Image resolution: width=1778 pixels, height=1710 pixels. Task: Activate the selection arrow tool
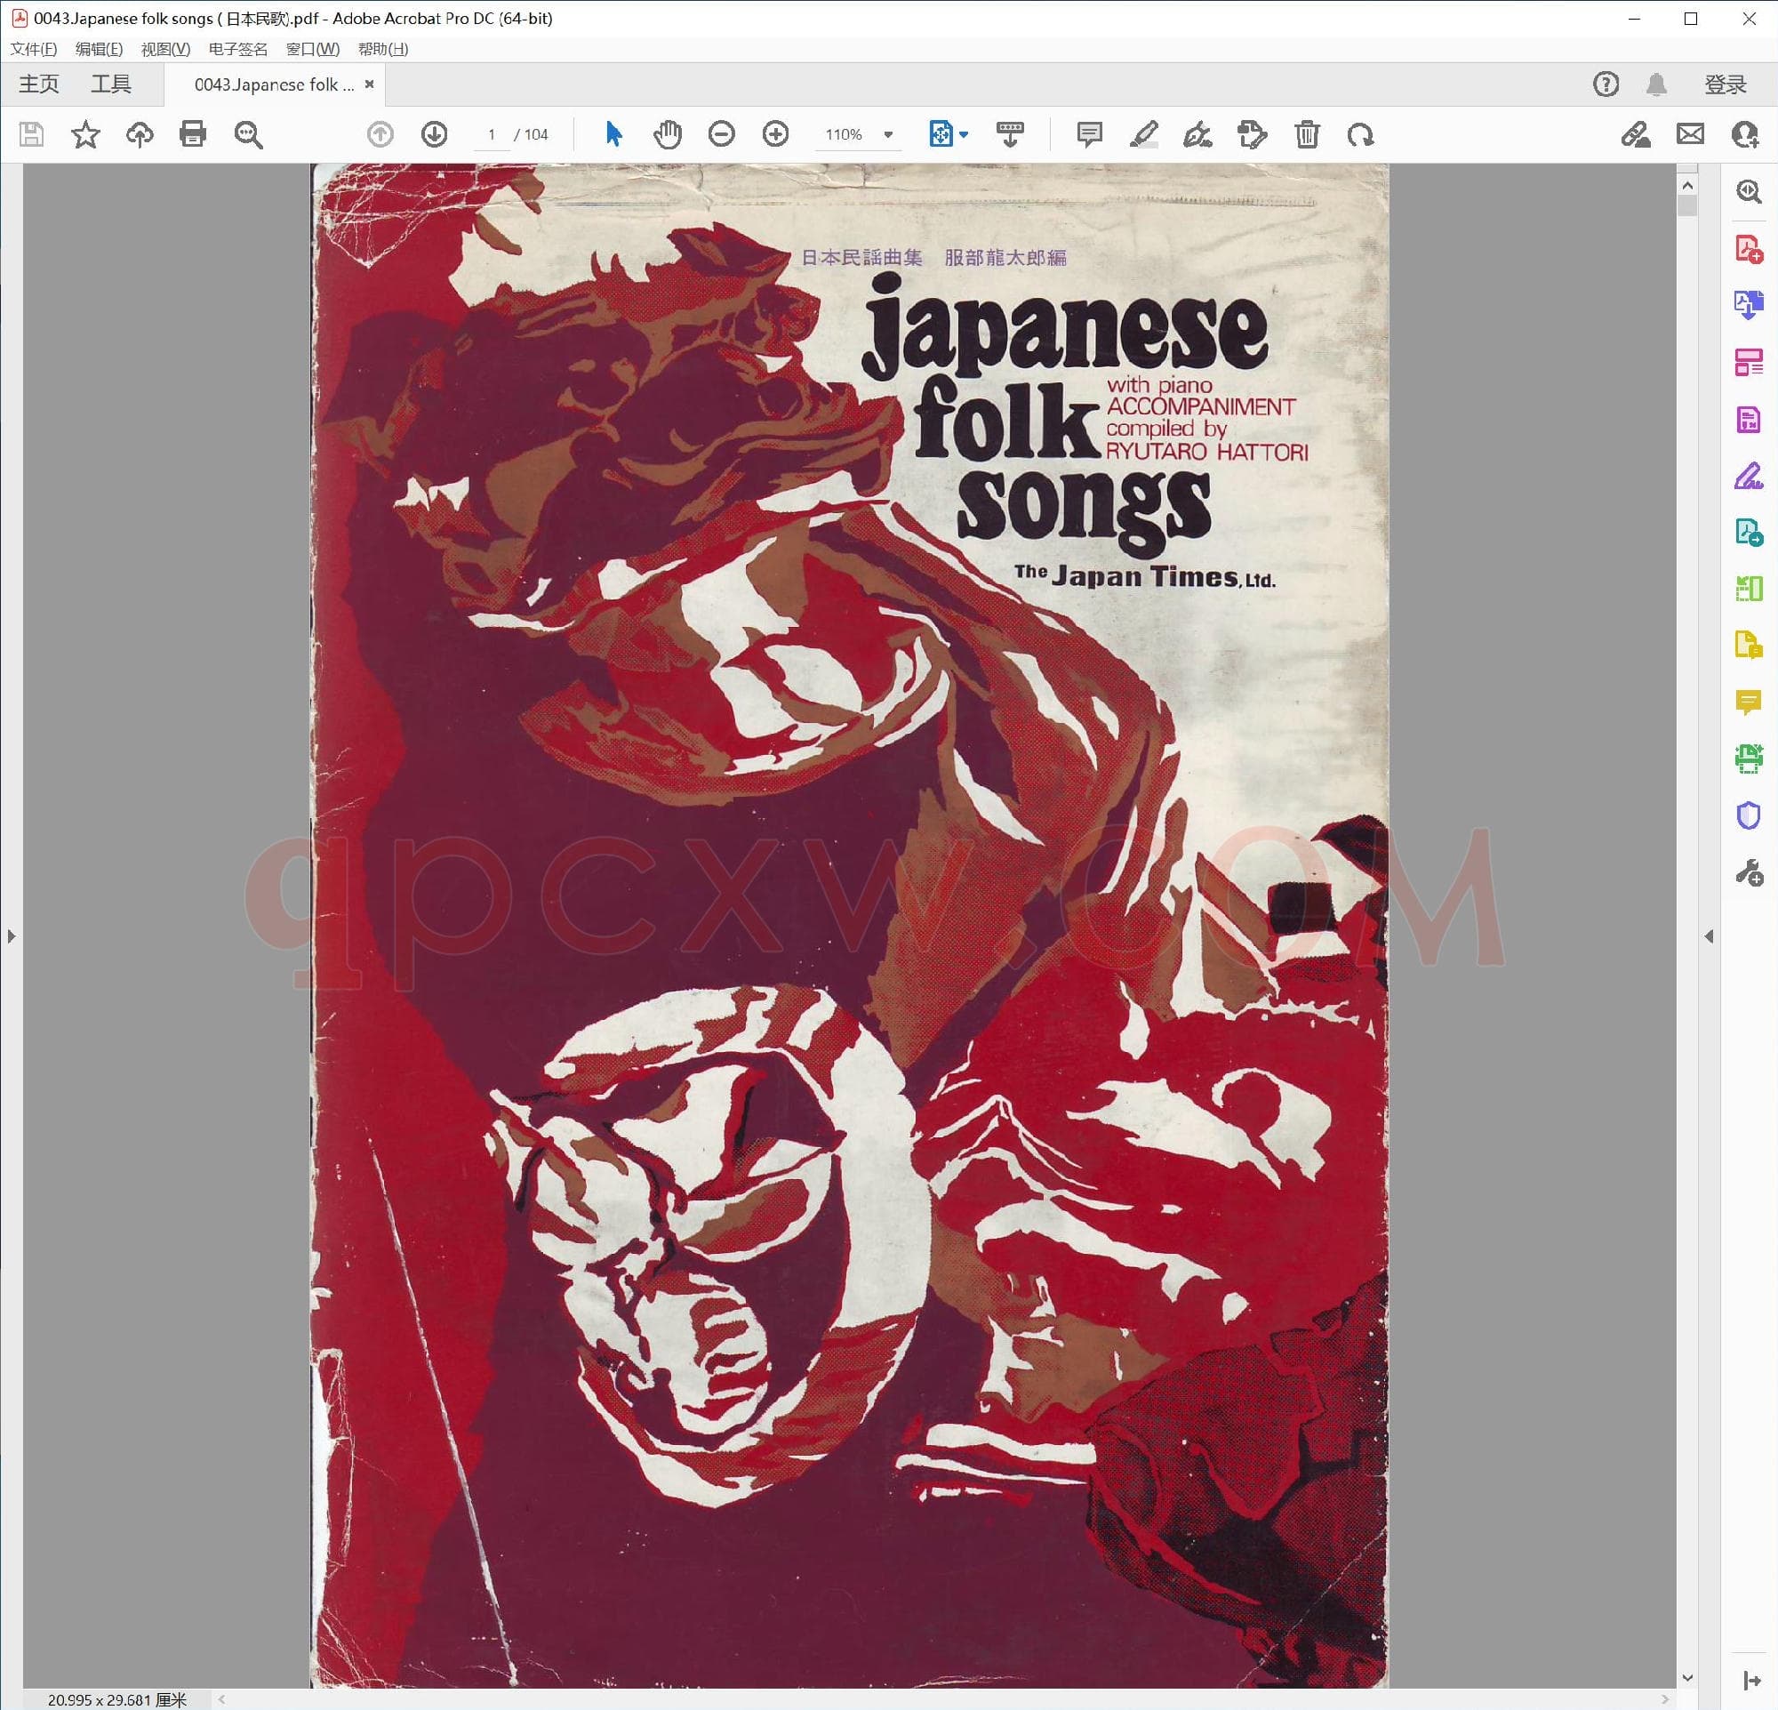point(613,134)
